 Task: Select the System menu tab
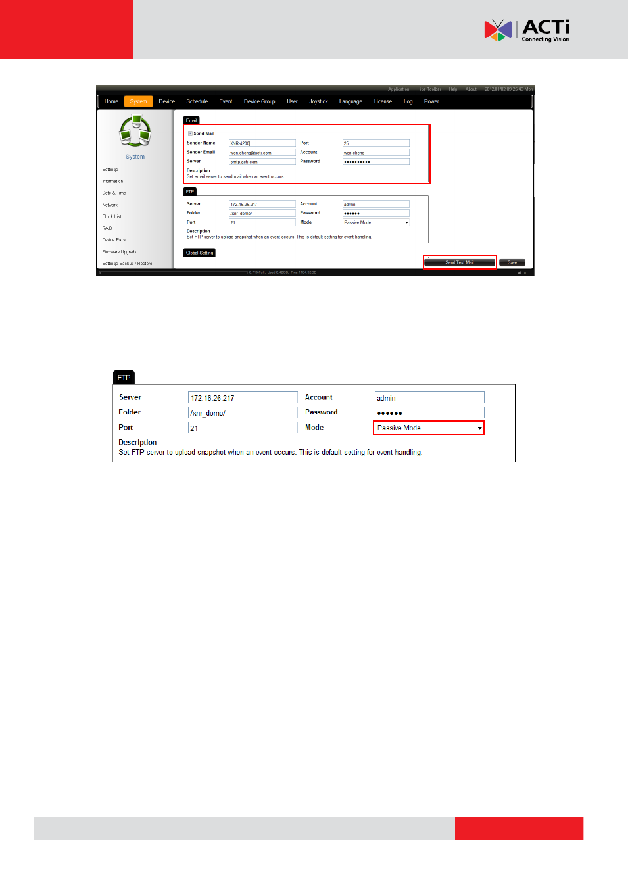pyautogui.click(x=139, y=101)
